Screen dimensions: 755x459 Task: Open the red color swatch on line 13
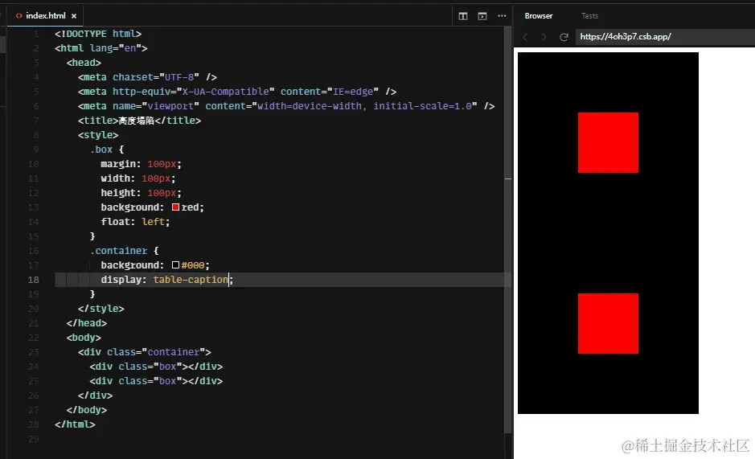click(175, 207)
